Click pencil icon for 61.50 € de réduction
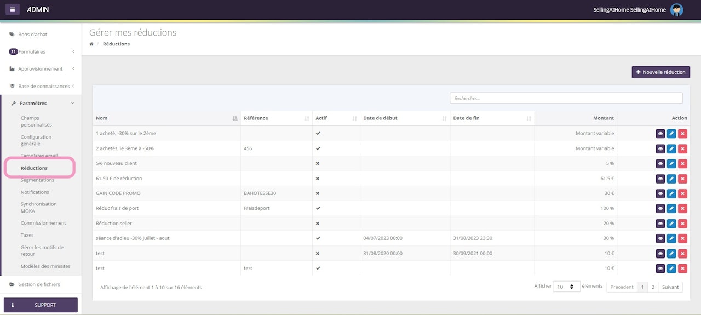 (671, 179)
